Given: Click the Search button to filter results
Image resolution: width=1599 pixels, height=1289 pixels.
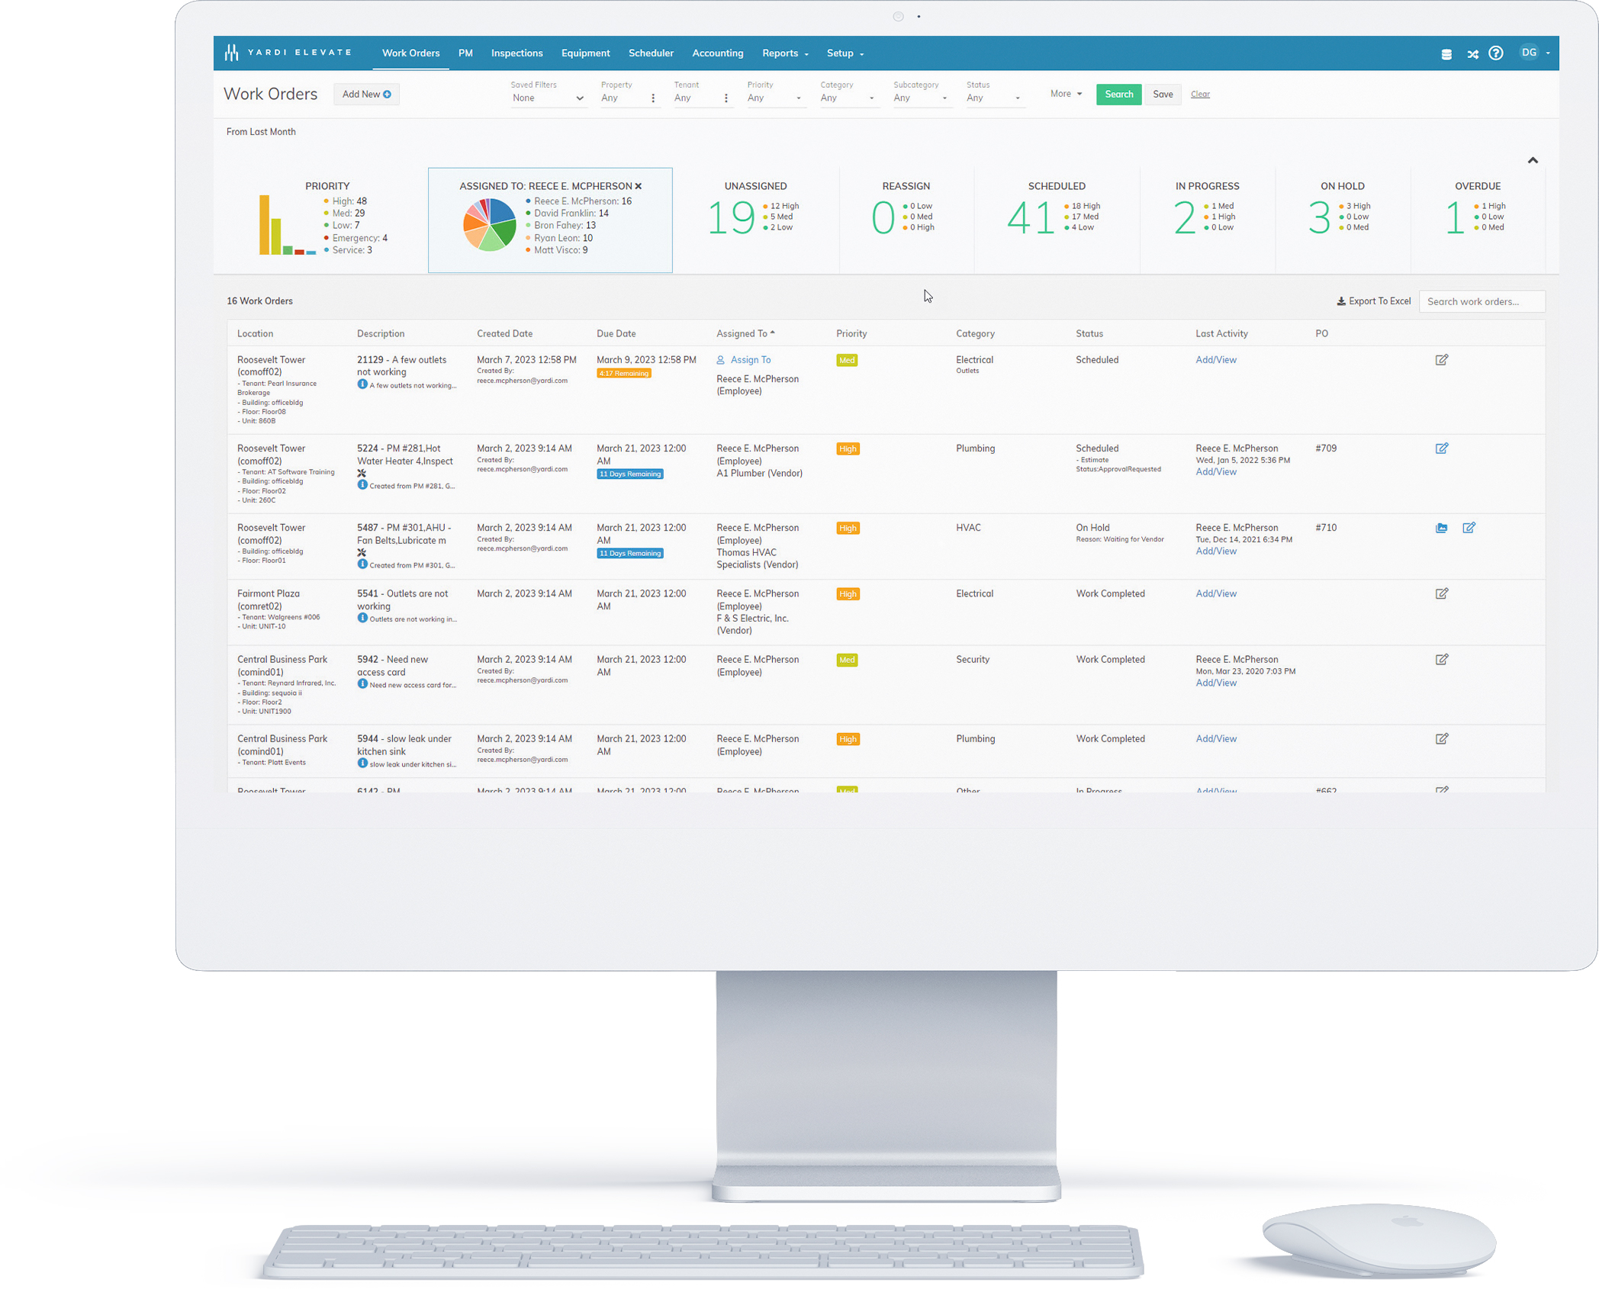Looking at the screenshot, I should 1115,93.
